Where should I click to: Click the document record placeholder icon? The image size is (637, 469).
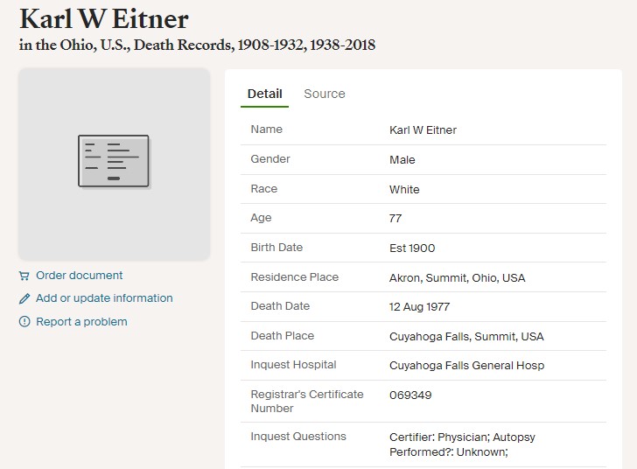[x=114, y=161]
